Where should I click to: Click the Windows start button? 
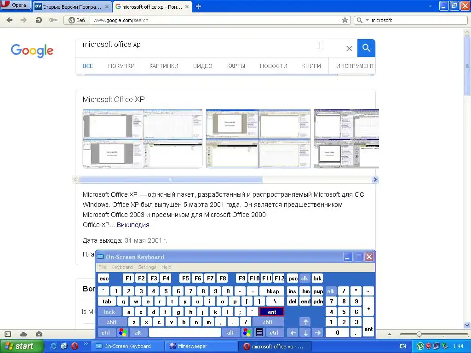[21, 346]
